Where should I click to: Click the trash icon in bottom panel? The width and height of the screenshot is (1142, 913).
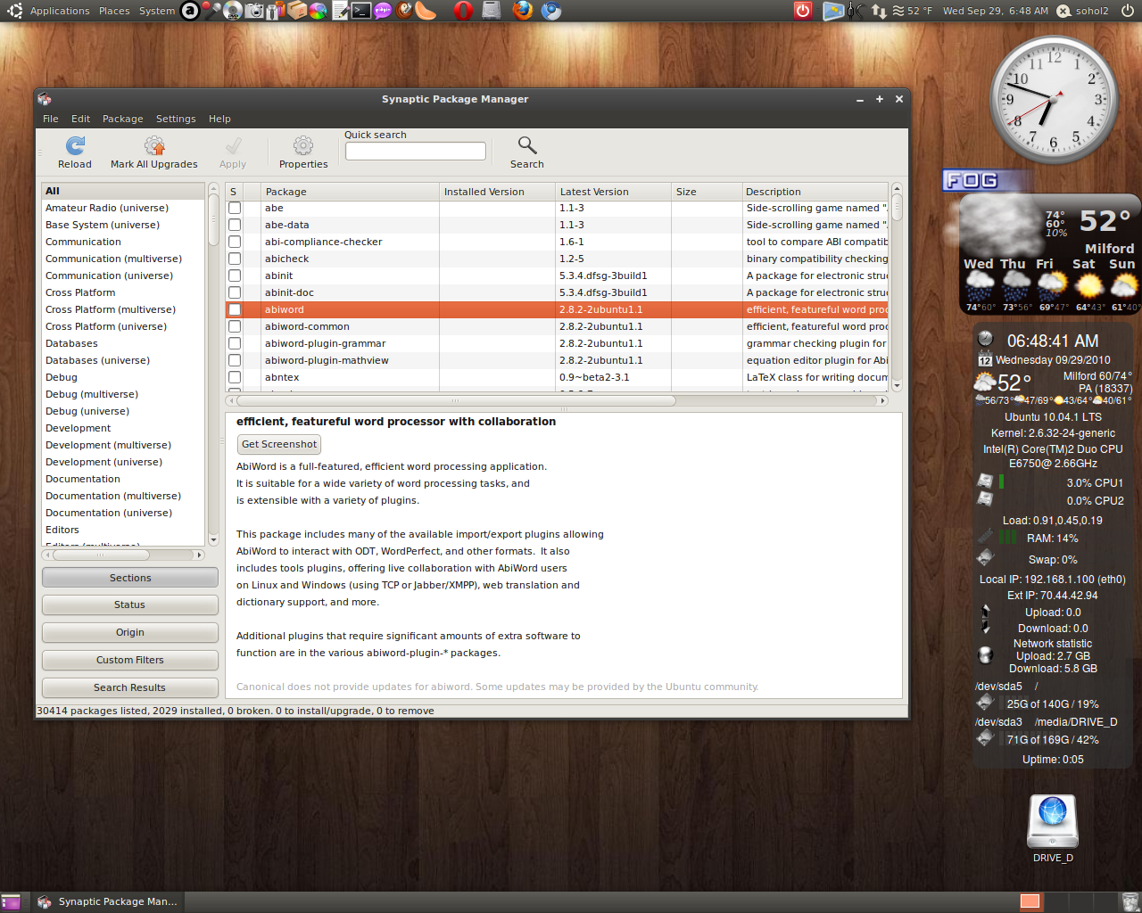pyautogui.click(x=1130, y=901)
